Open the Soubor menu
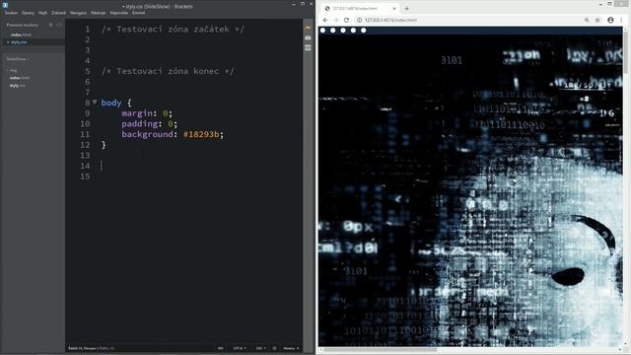This screenshot has height=355, width=631. (x=11, y=13)
